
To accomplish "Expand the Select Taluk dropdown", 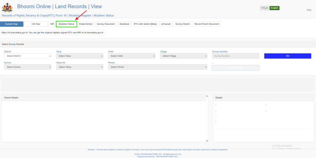I will [x=80, y=56].
